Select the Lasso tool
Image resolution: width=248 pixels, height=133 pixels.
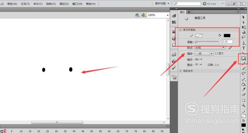(x=244, y=37)
